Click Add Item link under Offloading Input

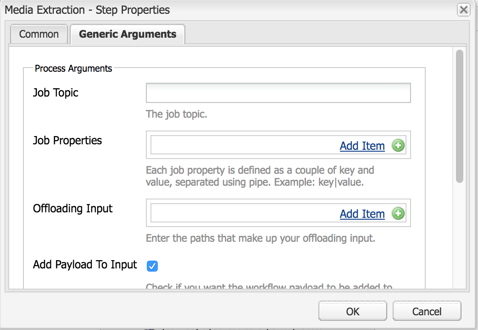click(x=362, y=214)
